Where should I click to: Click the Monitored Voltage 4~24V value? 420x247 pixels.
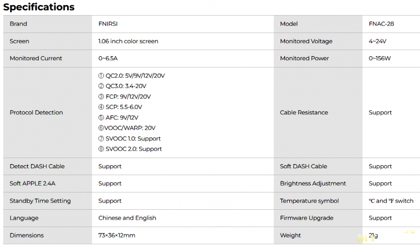coord(377,41)
